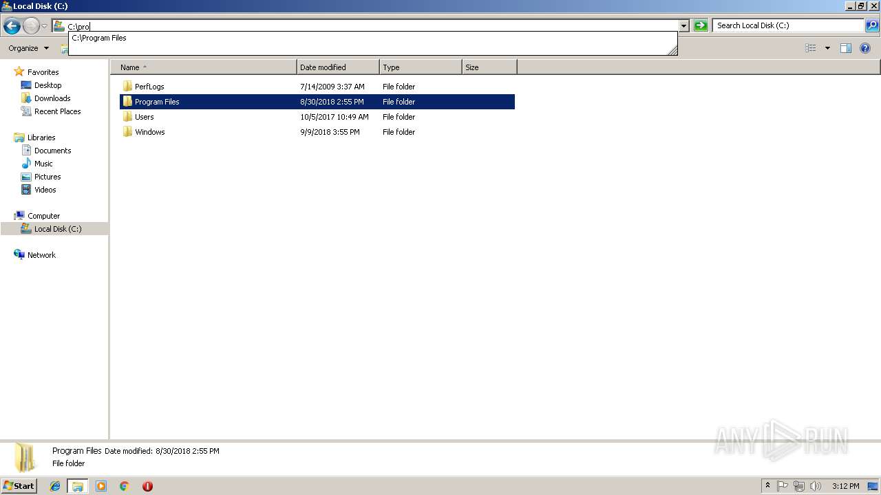Screen dimensions: 881x495
Task: Click File folder type in Users row
Action: tap(399, 117)
